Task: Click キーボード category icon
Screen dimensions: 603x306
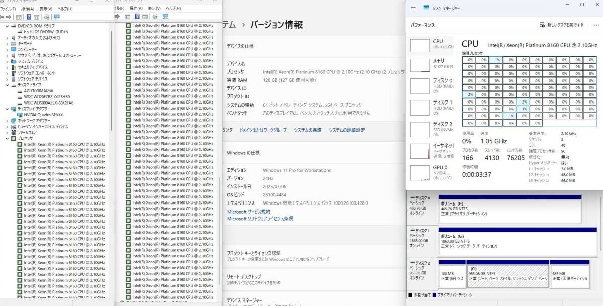Action: click(14, 44)
